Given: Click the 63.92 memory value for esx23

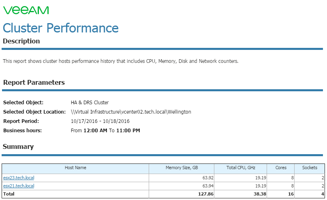Looking at the screenshot, I should pyautogui.click(x=208, y=178).
